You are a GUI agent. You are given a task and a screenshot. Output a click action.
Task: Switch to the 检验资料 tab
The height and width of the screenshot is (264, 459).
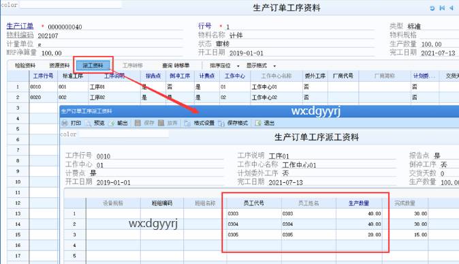pyautogui.click(x=25, y=65)
